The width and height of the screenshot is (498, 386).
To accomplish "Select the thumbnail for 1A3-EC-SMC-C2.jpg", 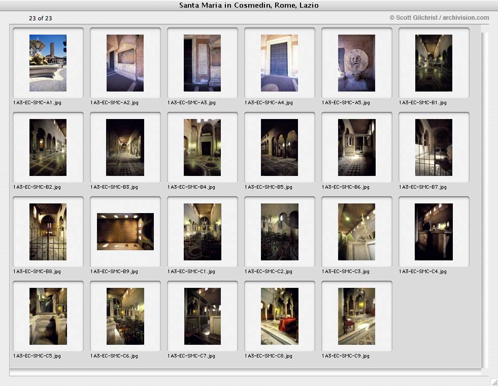I will [280, 232].
